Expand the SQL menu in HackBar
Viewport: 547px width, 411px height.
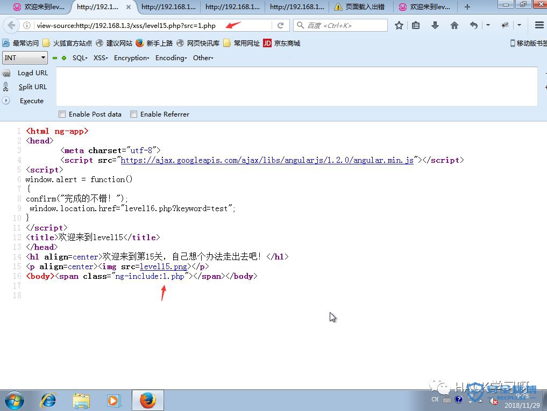[x=80, y=58]
